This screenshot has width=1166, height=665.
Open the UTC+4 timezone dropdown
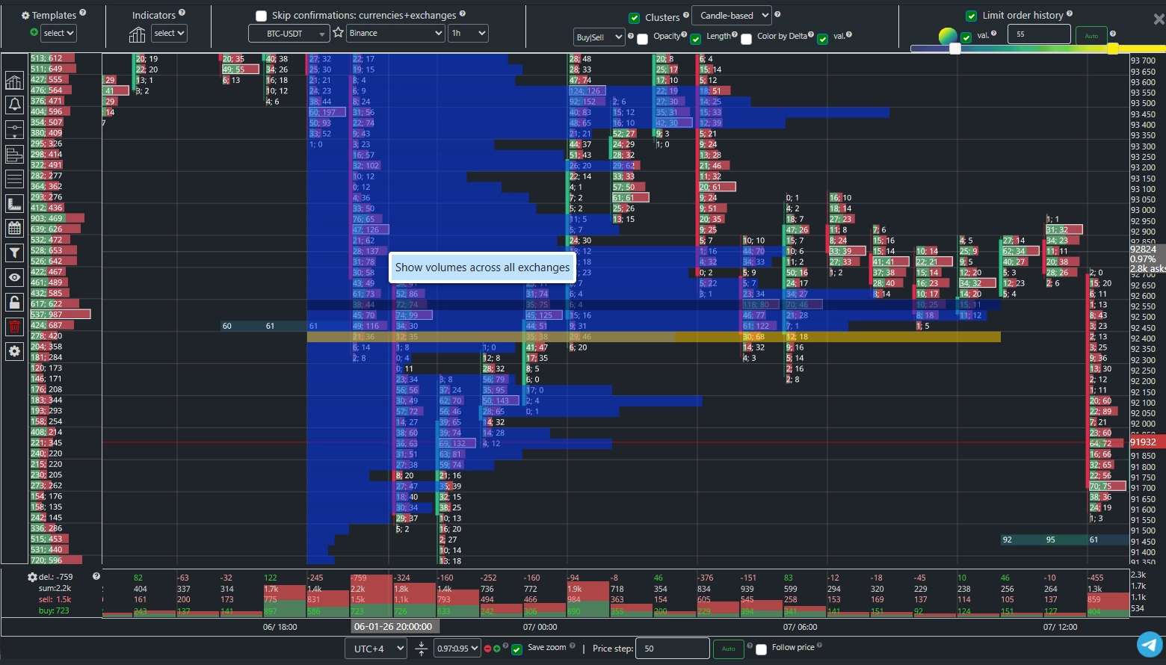[x=375, y=649]
